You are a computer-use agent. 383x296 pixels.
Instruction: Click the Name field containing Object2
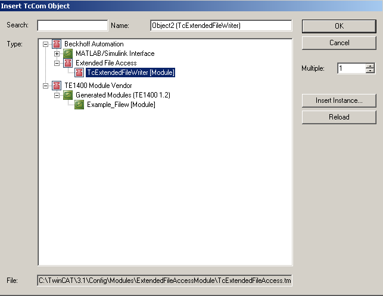(221, 26)
